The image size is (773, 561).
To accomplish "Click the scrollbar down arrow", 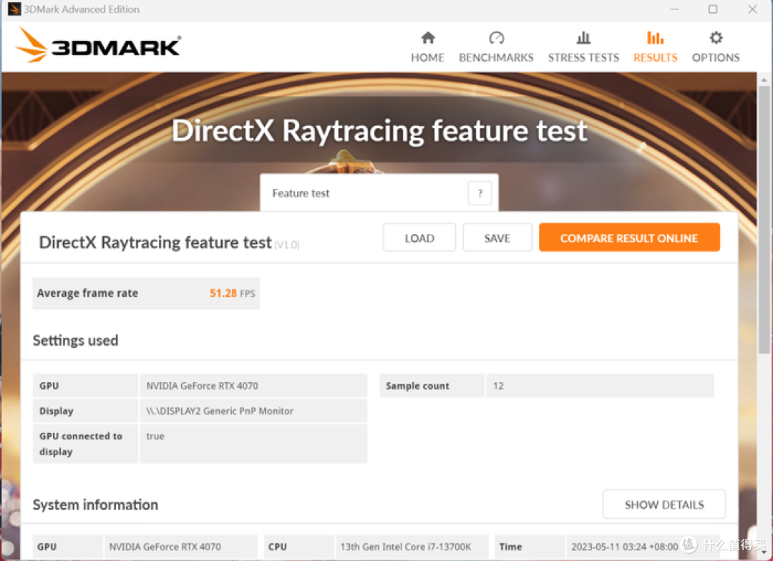I will pyautogui.click(x=764, y=553).
